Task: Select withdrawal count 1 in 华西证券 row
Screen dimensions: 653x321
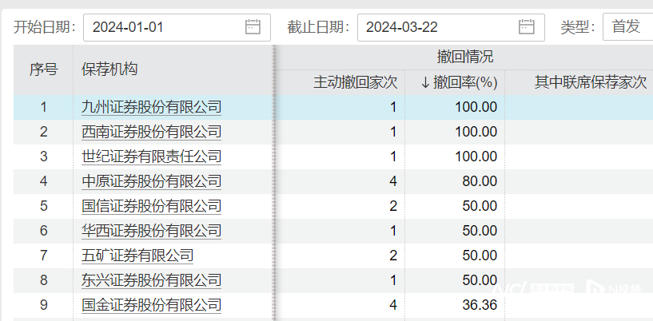Action: pos(393,231)
